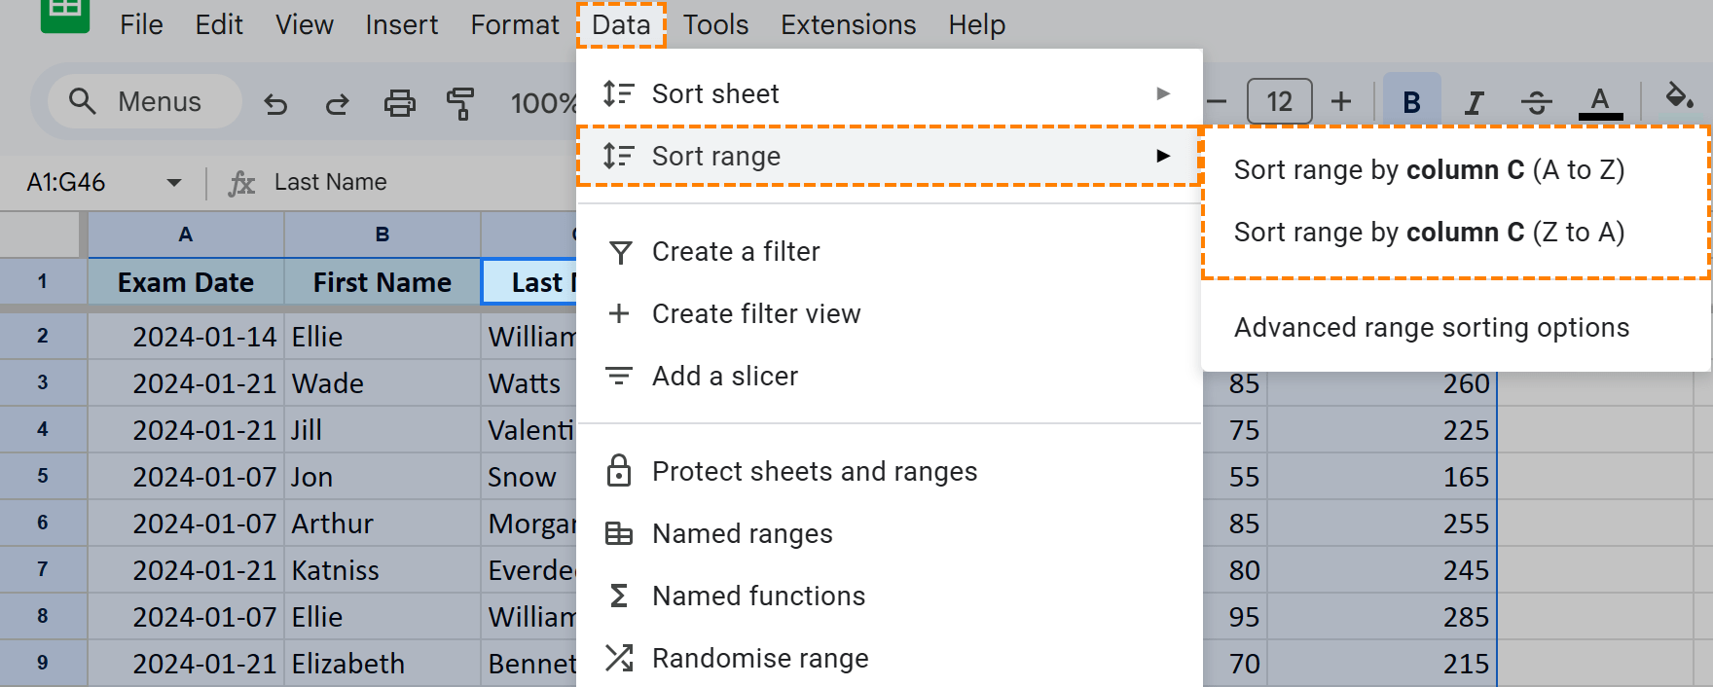This screenshot has width=1713, height=687.
Task: Open the Help menu
Action: pos(976,24)
